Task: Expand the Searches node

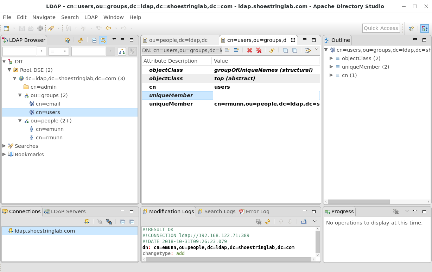Action: point(4,146)
